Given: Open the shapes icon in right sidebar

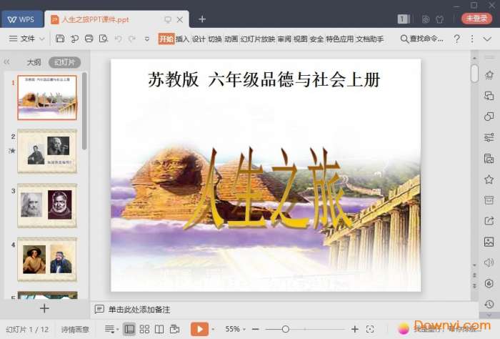Looking at the screenshot, I should click(489, 116).
